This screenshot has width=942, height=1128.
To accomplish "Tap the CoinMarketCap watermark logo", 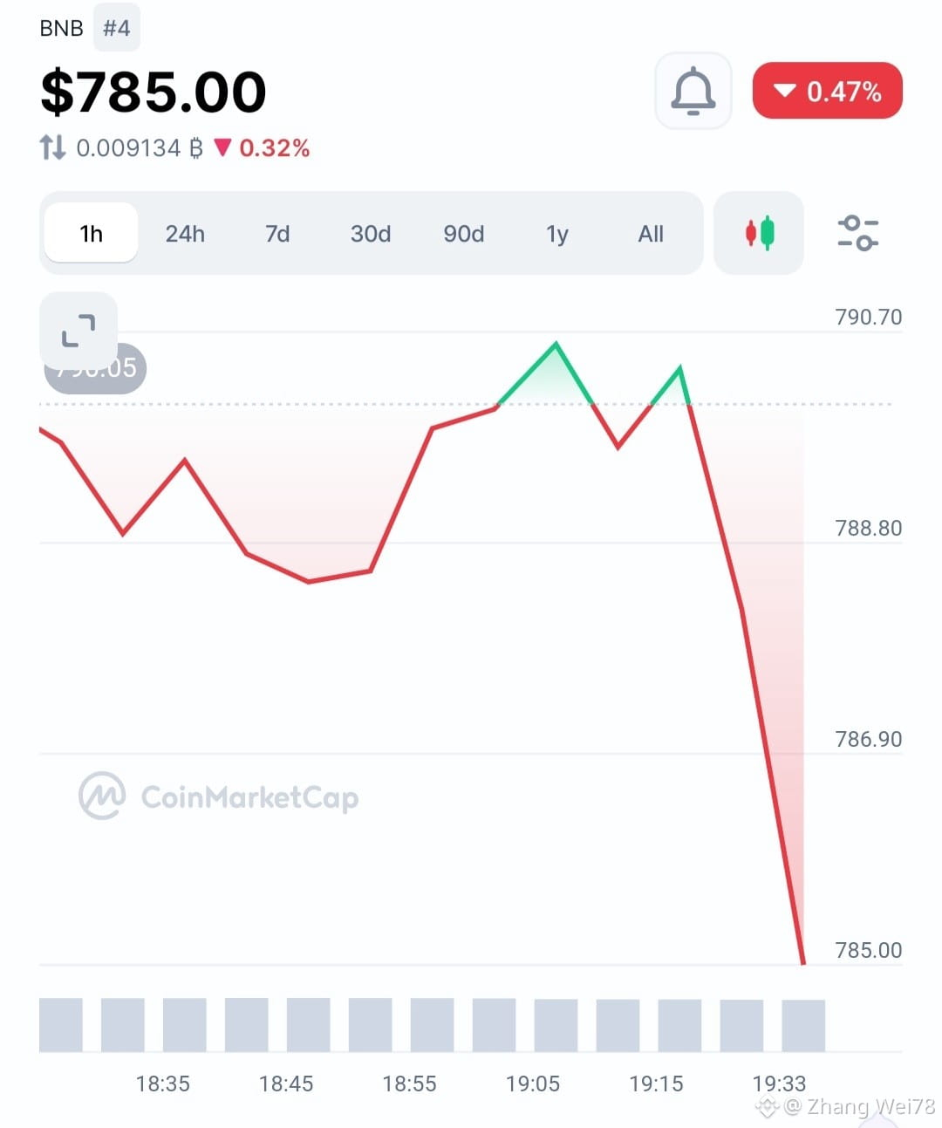I will [x=219, y=796].
